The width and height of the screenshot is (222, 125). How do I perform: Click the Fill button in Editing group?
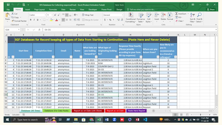coord(179,17)
